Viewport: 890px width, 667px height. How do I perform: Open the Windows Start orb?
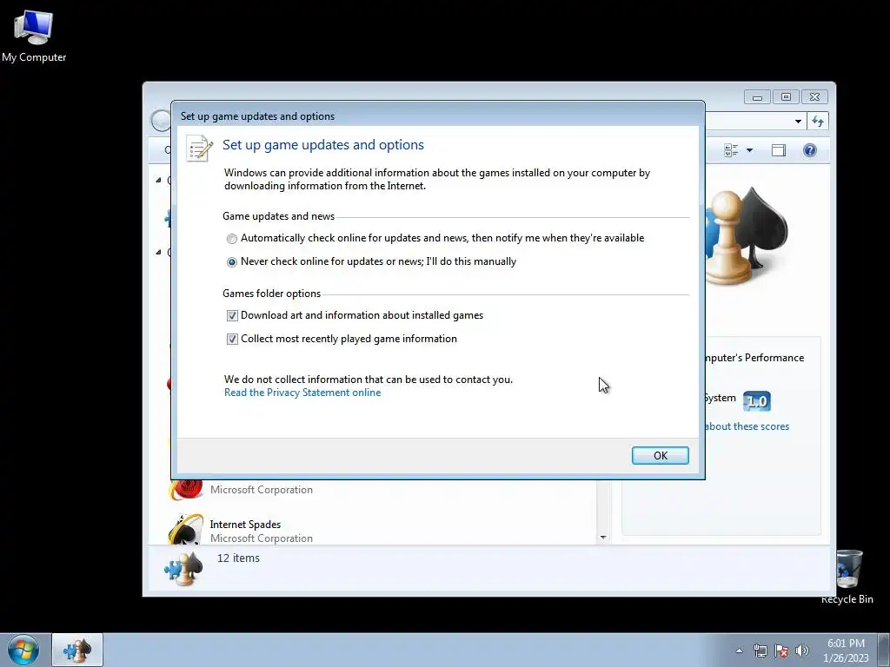(23, 650)
